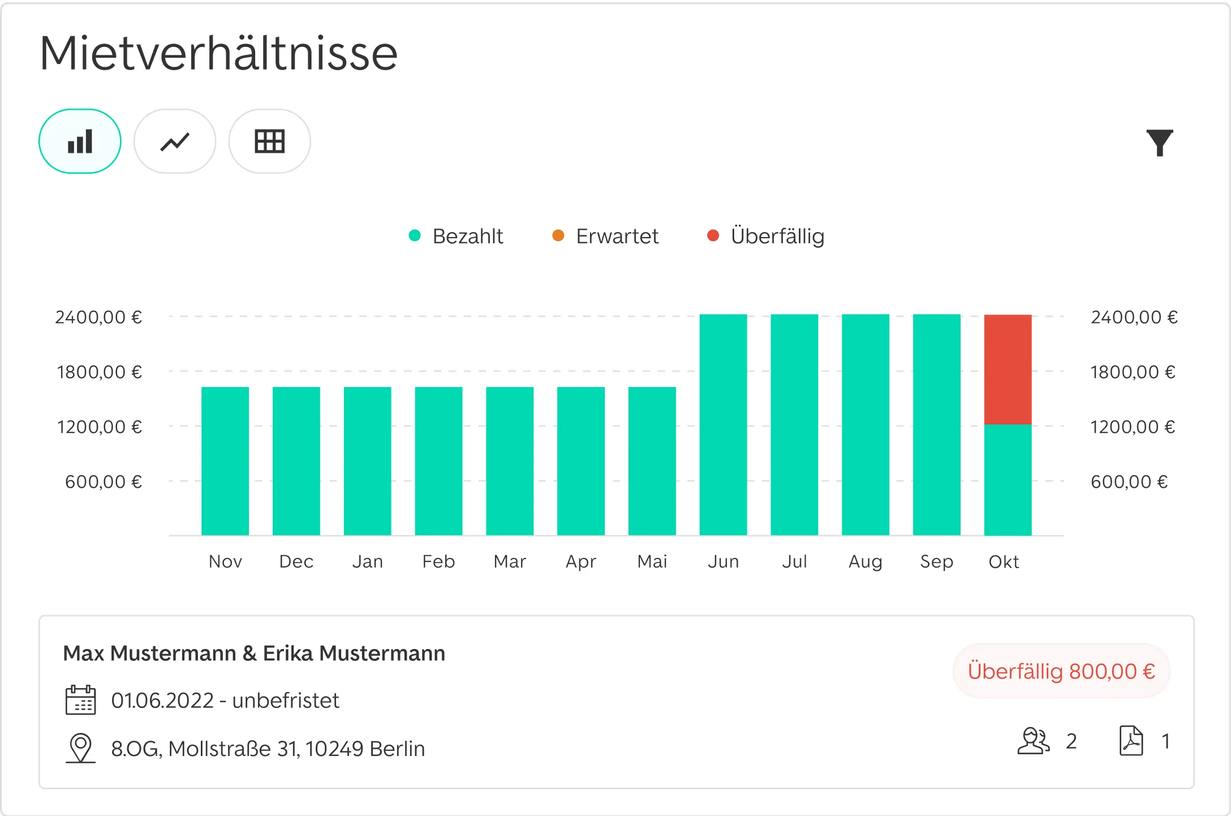Select the Aug bar in chart

point(866,424)
